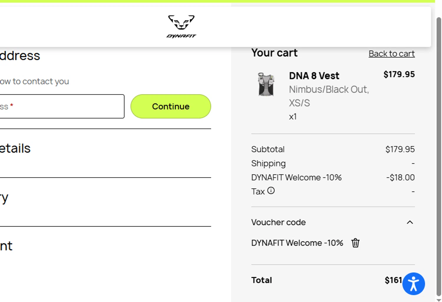Click the applied DYNAFIT Welcome voucher text
Viewport: 442px width, 302px height.
tap(297, 243)
